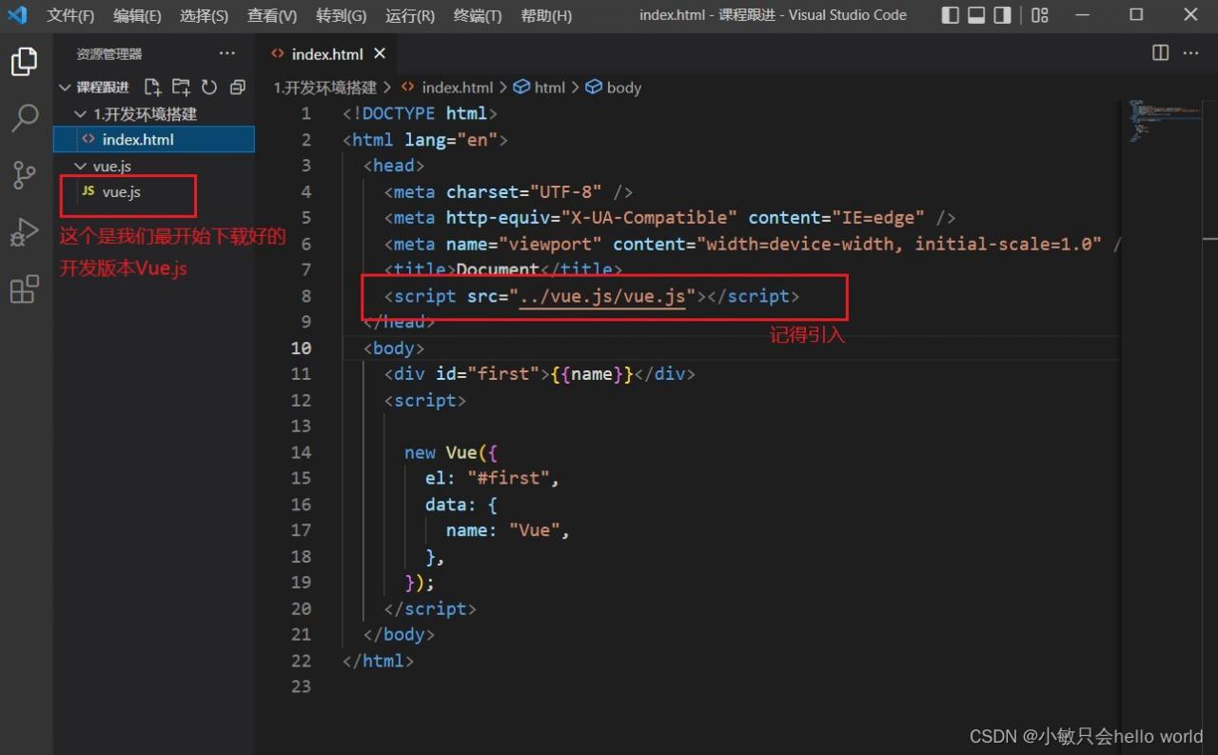Open the 文件(F) menu
The height and width of the screenshot is (755, 1218).
70,15
